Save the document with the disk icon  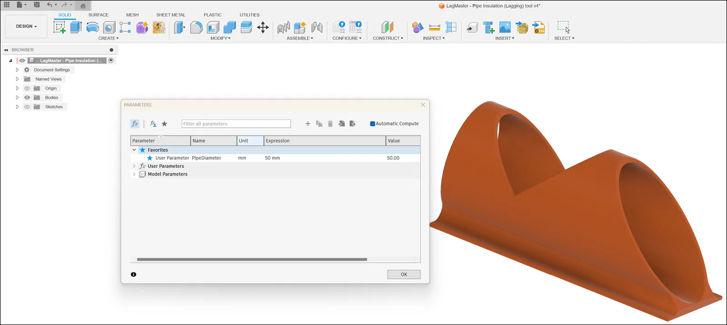coord(37,5)
